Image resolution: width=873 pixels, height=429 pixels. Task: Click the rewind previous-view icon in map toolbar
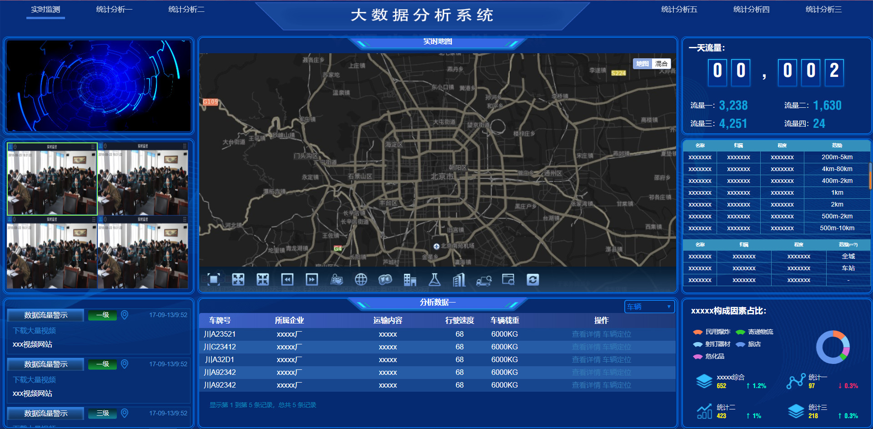click(287, 279)
